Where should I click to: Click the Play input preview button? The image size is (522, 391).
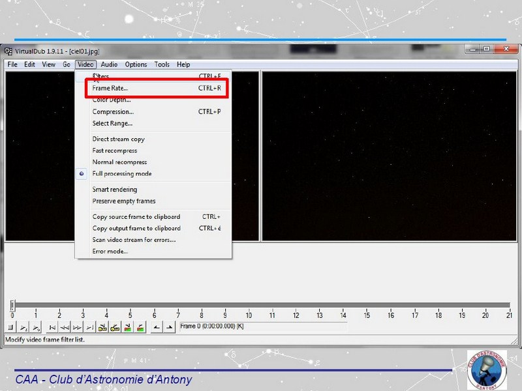(x=23, y=327)
